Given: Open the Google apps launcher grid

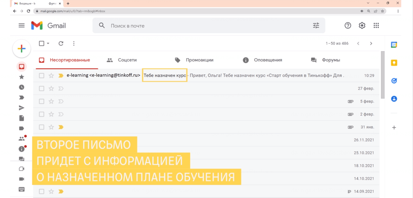Looking at the screenshot, I should point(376,25).
